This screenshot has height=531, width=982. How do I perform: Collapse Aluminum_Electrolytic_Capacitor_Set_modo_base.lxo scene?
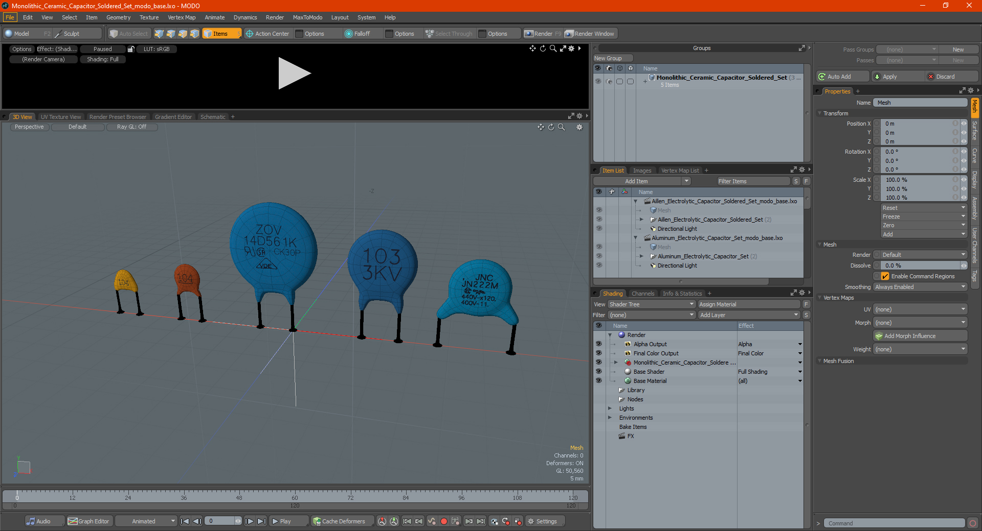635,238
